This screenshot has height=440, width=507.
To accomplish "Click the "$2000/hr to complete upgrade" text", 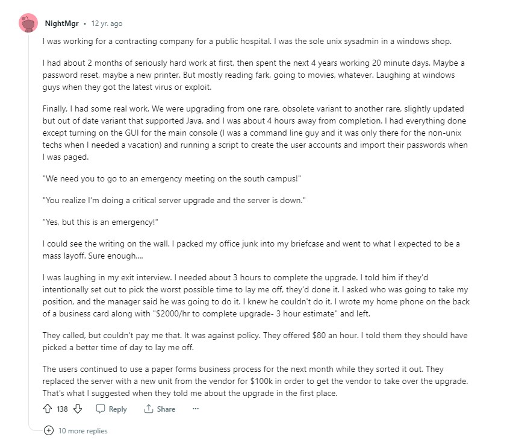I will [x=215, y=314].
